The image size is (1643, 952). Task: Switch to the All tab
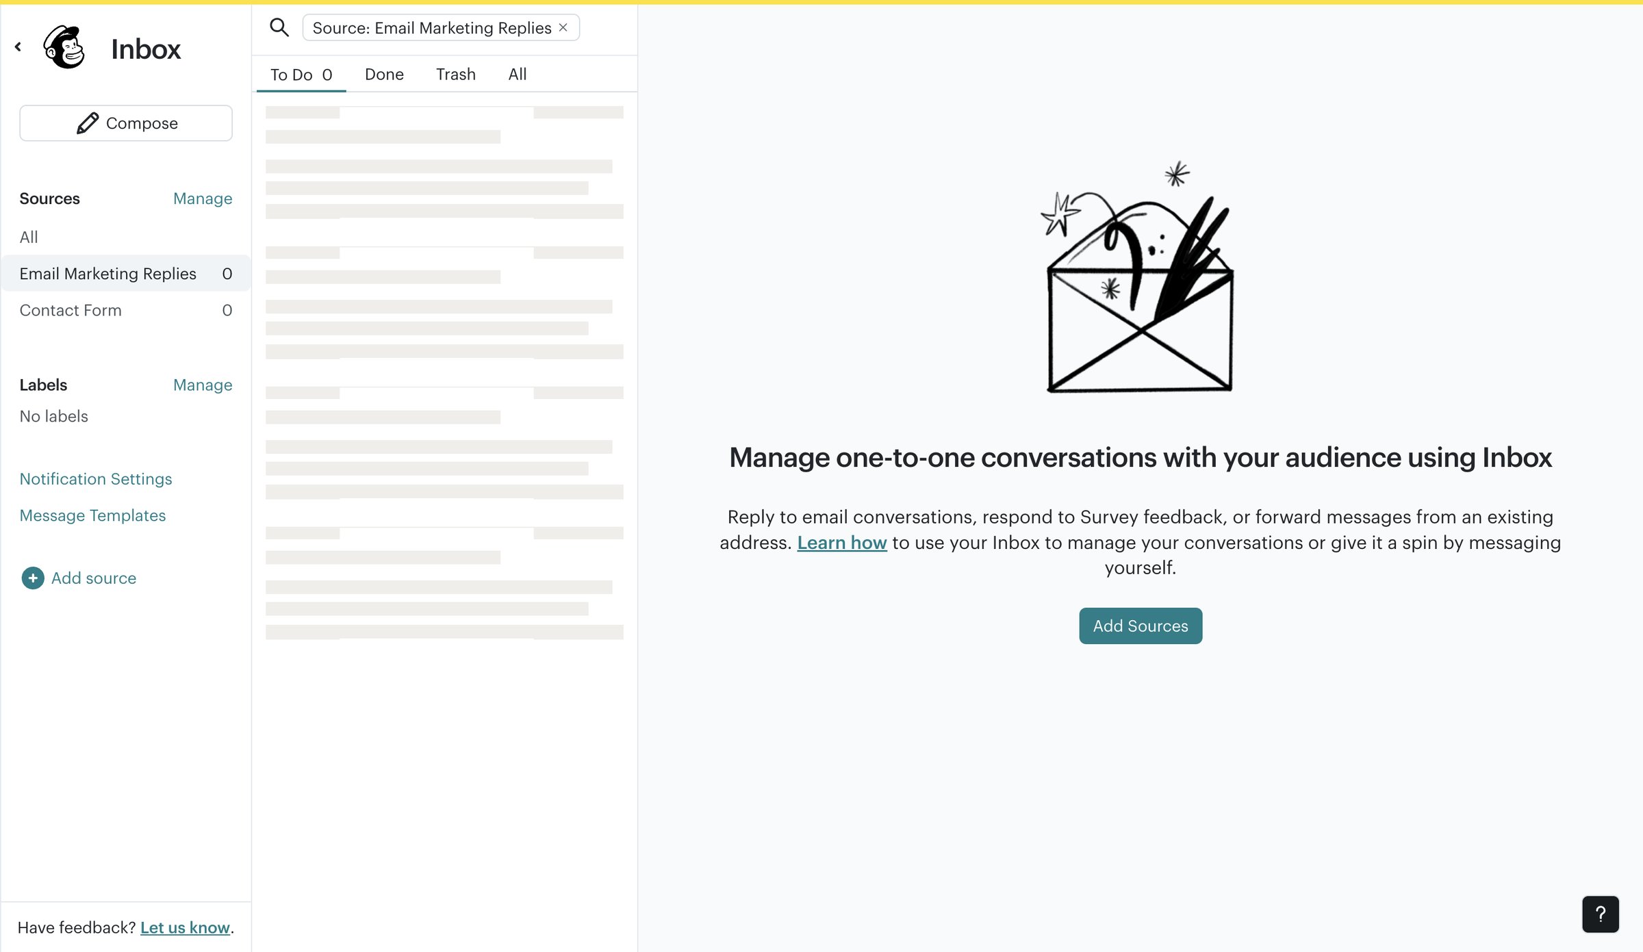click(x=518, y=74)
